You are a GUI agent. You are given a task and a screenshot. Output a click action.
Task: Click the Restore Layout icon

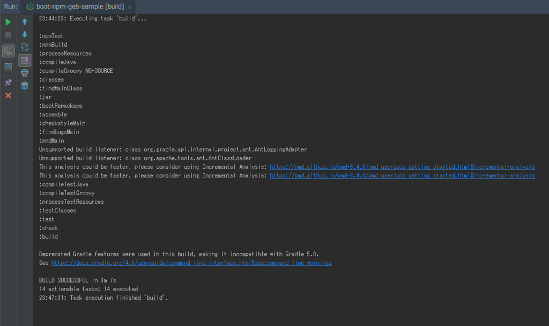(8, 66)
